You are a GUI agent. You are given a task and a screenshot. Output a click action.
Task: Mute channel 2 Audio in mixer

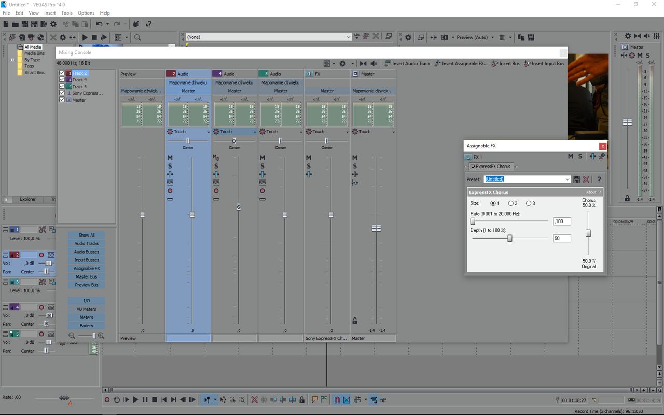click(x=170, y=158)
